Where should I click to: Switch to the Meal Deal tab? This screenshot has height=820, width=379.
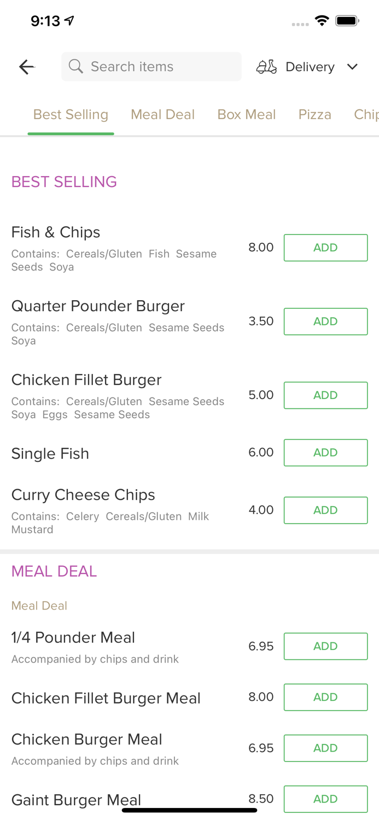click(162, 114)
